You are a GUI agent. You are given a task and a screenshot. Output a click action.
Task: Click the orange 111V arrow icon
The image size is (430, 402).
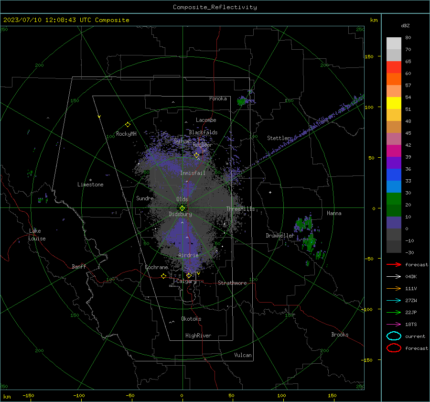[394, 288]
